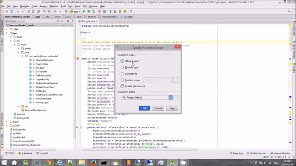Open the Navigate menu
The width and height of the screenshot is (296, 166).
(x=25, y=6)
